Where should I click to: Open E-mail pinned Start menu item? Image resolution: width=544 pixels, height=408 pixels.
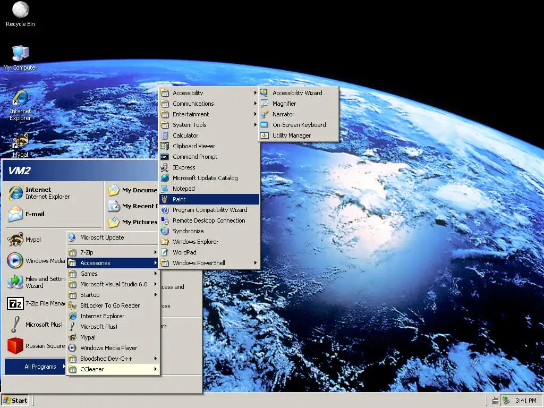click(x=54, y=214)
